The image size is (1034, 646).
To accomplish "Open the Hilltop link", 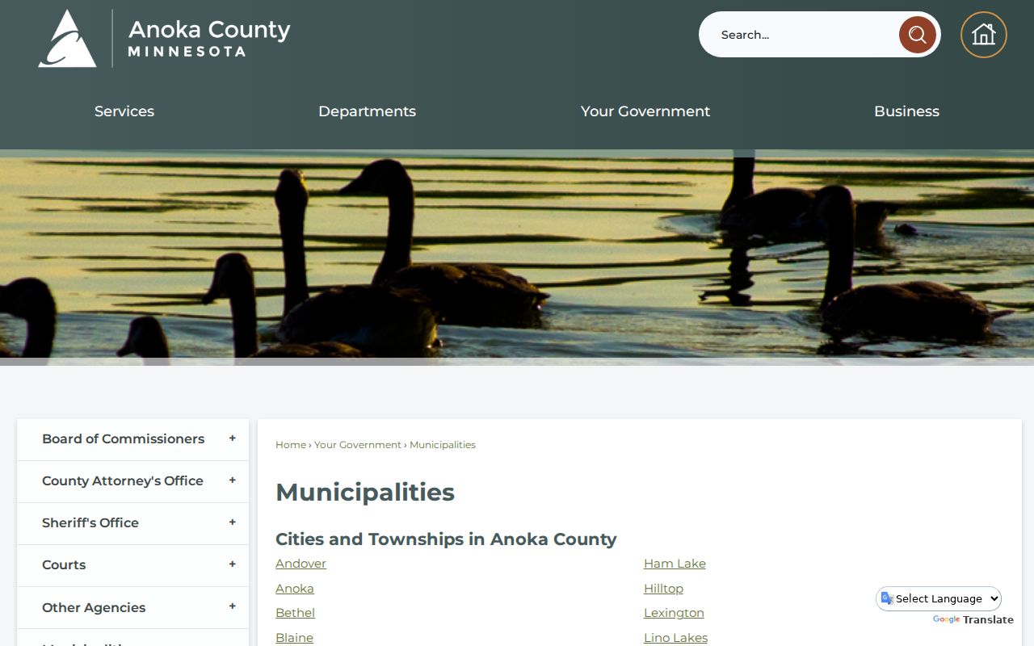I will [663, 589].
